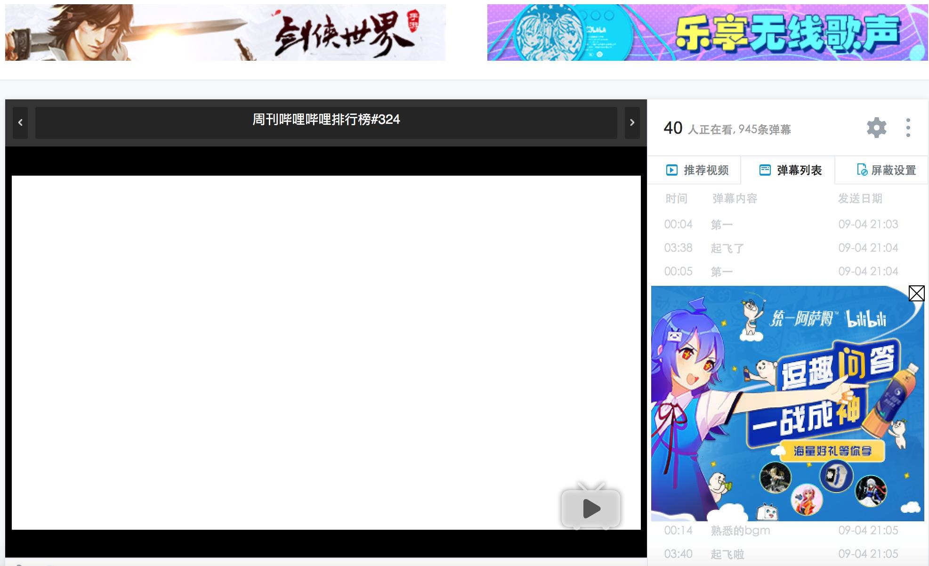
Task: Switch to 弹幕列表 tab
Action: click(x=799, y=170)
